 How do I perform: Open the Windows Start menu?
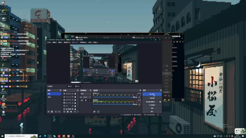pyautogui.click(x=2, y=136)
